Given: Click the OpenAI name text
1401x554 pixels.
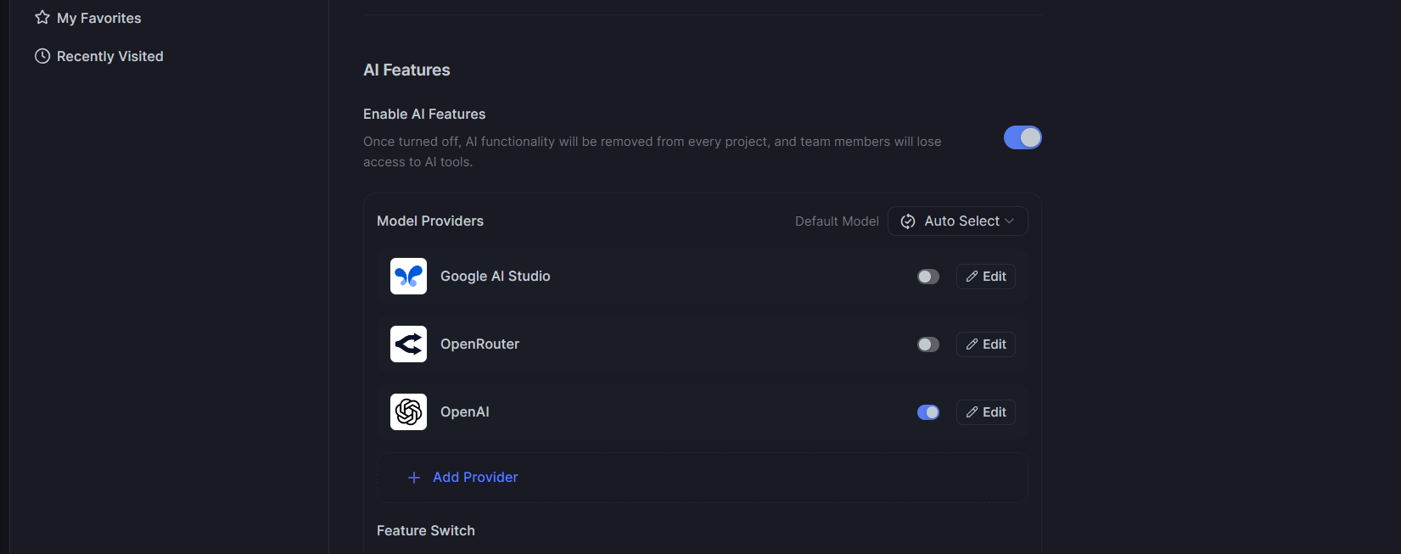Looking at the screenshot, I should click(x=465, y=411).
